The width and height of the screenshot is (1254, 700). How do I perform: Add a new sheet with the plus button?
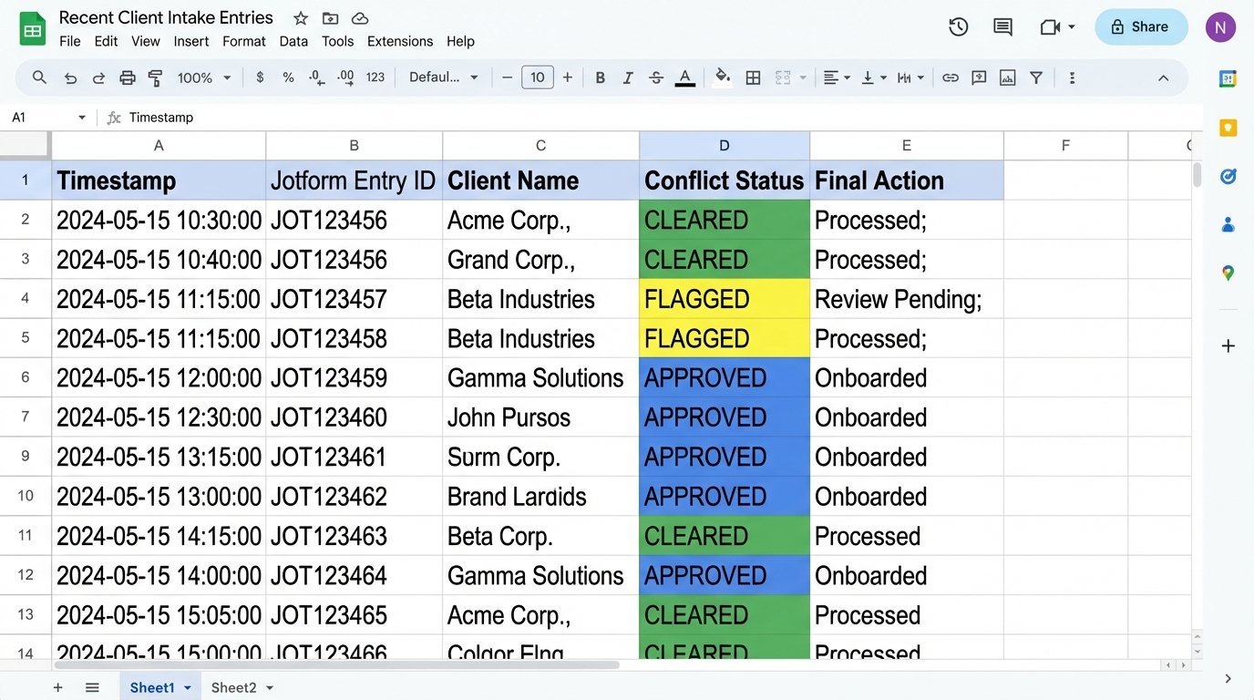click(x=57, y=687)
